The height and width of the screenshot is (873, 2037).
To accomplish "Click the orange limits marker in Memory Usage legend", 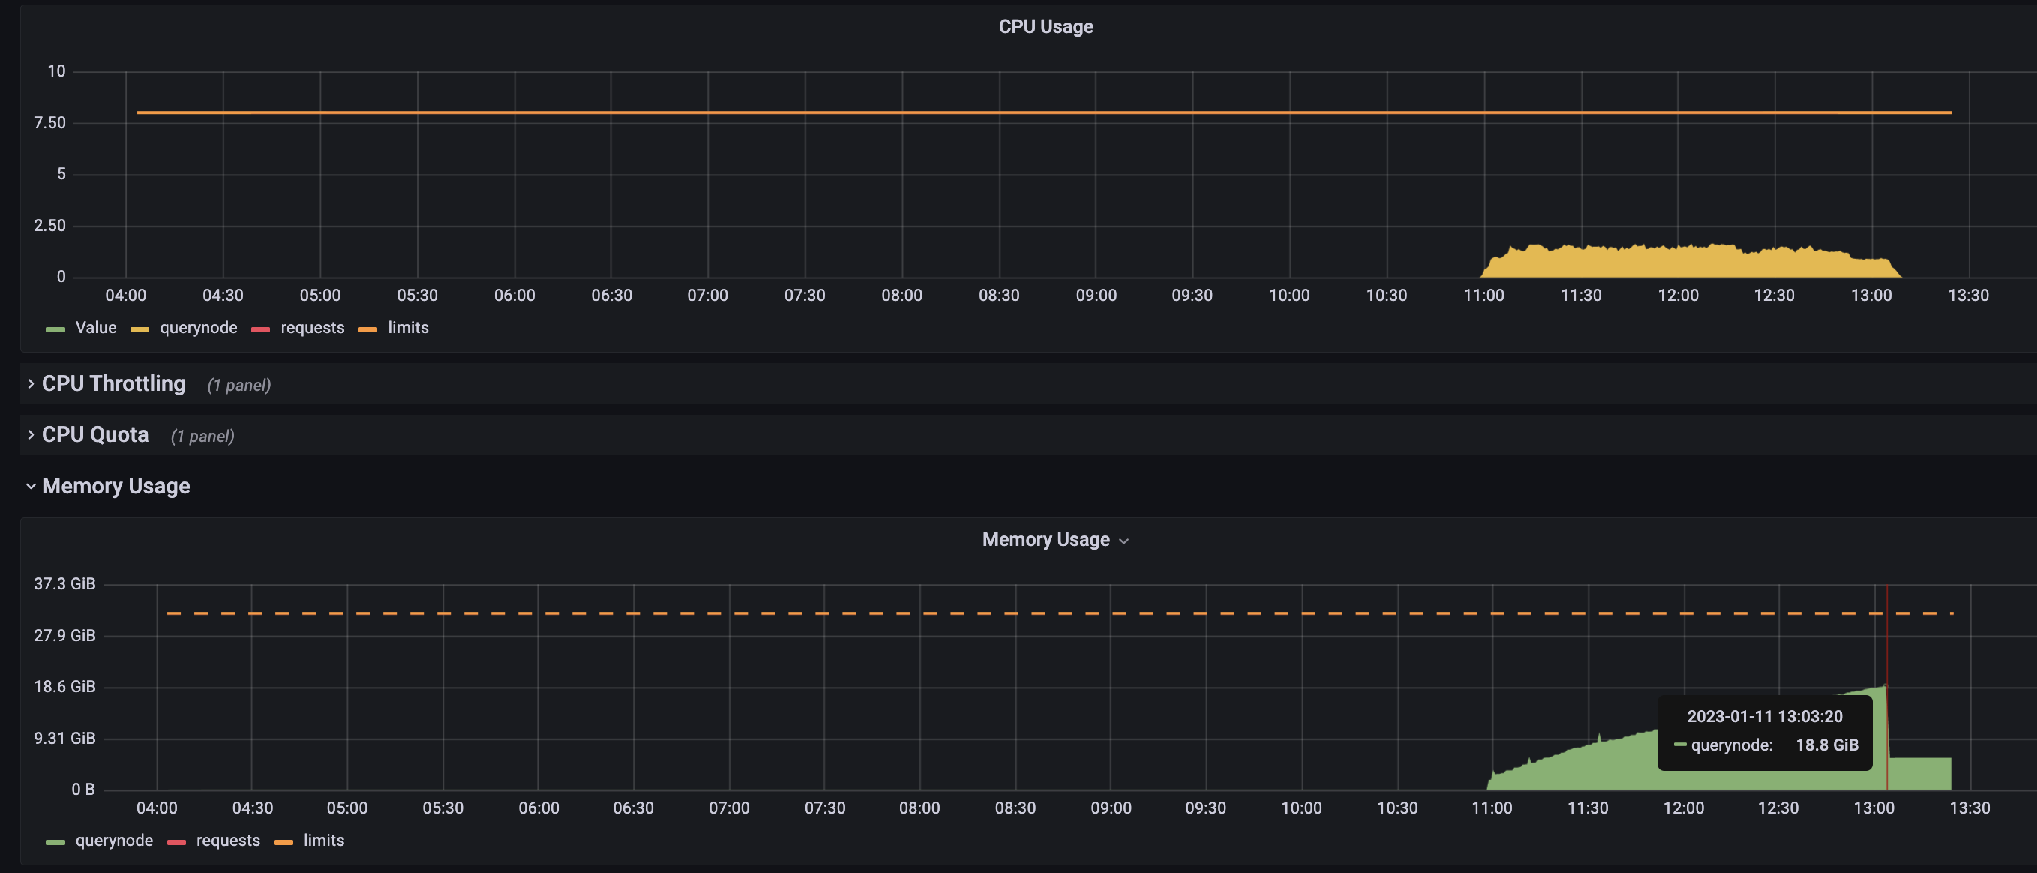I will click(x=285, y=841).
